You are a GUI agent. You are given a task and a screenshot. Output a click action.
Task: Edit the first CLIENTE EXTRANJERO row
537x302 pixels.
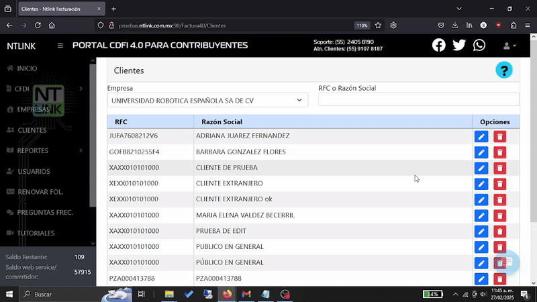click(481, 184)
